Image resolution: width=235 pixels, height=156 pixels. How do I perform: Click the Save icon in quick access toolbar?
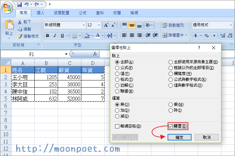tap(19, 5)
